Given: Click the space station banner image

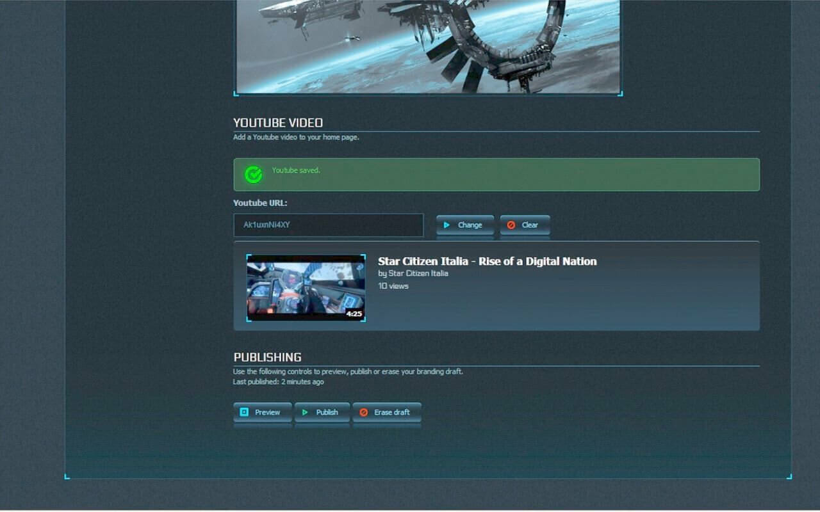Looking at the screenshot, I should tap(428, 46).
